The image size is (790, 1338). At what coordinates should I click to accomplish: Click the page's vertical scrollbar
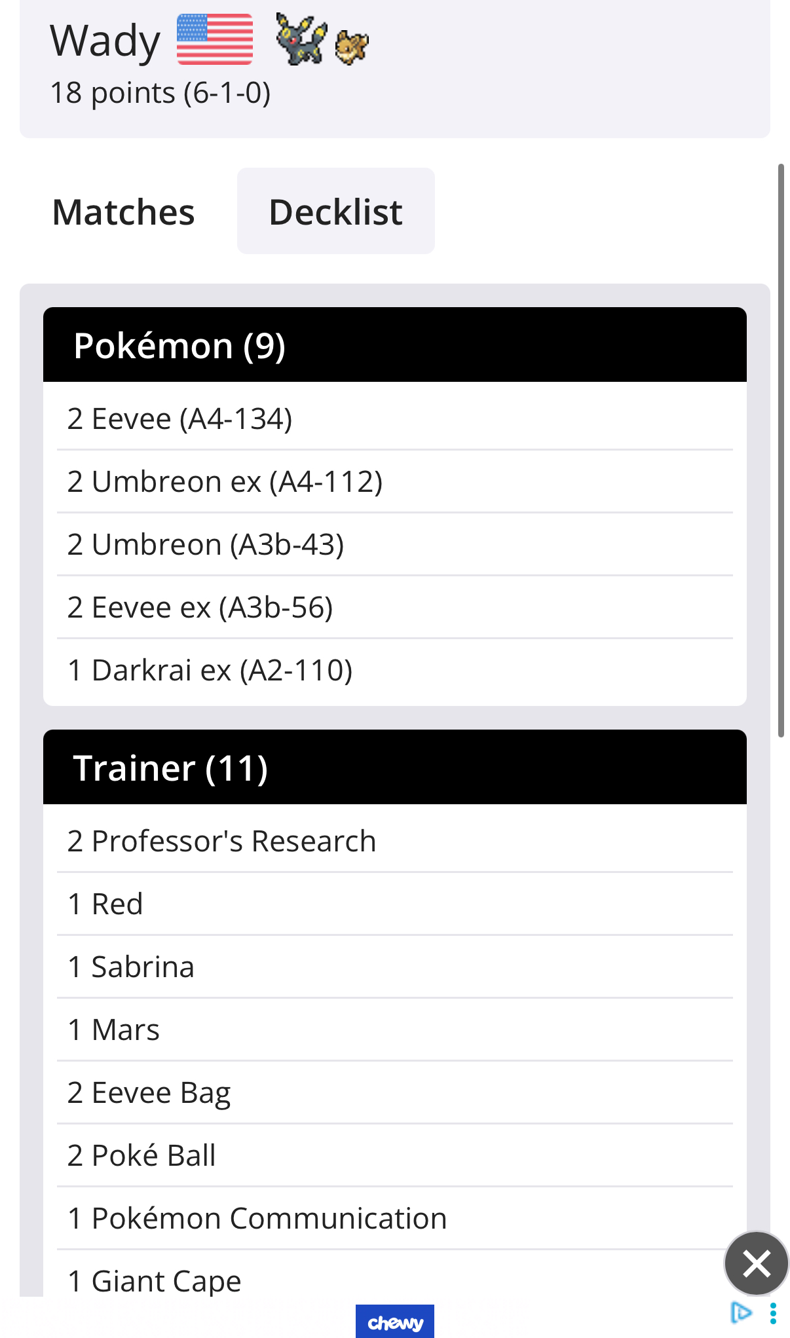781,451
